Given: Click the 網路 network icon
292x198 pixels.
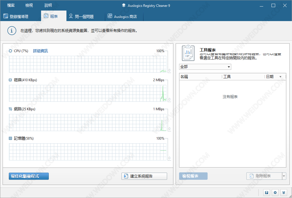Looking at the screenshot, I should pos(11,109).
